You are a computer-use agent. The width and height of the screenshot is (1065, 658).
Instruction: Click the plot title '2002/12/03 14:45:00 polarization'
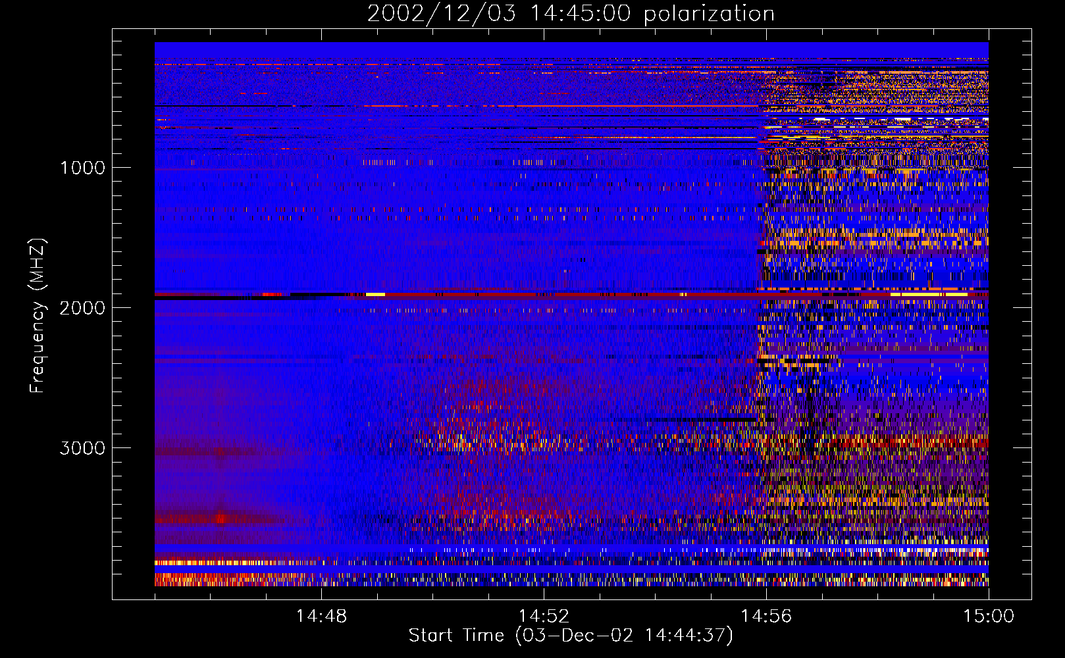[x=571, y=14]
